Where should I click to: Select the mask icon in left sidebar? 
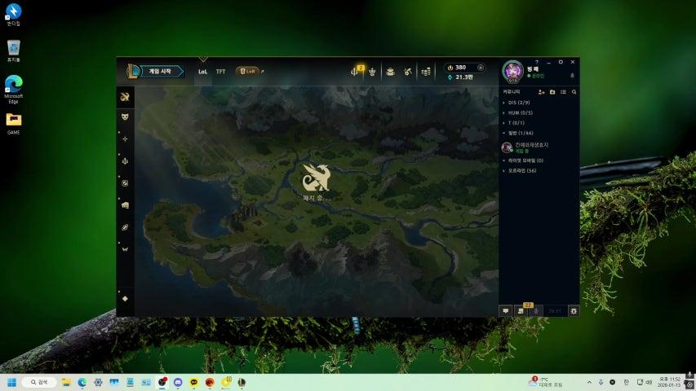pyautogui.click(x=125, y=116)
